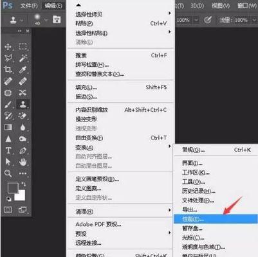Open the 文件(F) menu
Image resolution: width=258 pixels, height=257 pixels.
click(29, 6)
